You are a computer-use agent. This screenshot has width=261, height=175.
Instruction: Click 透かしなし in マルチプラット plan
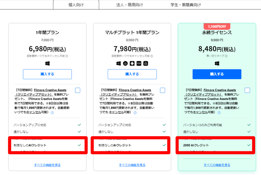(x=106, y=132)
